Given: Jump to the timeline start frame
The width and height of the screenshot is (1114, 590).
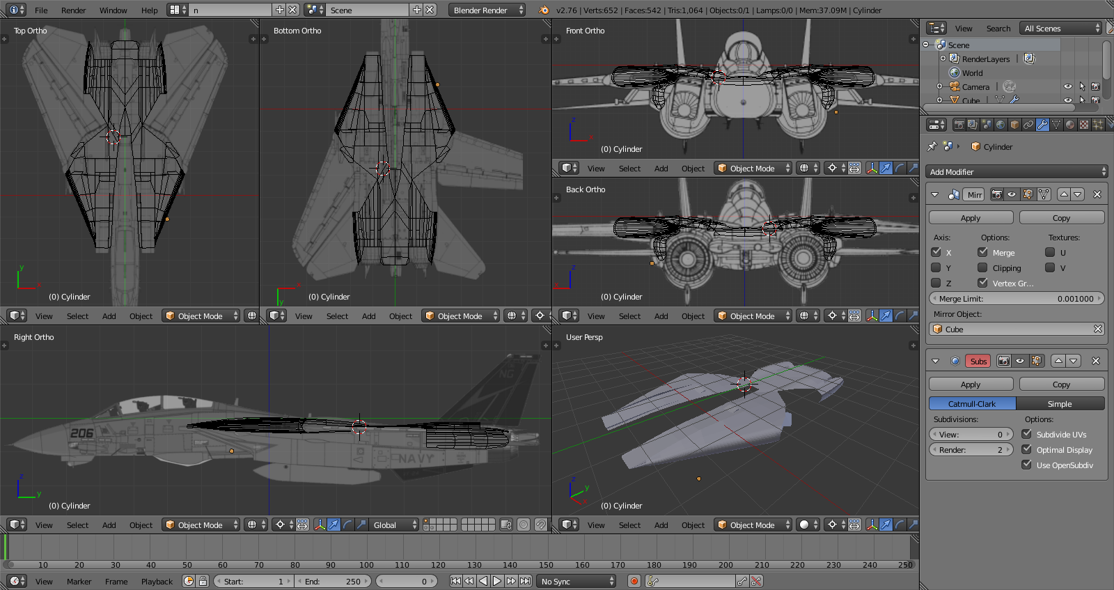Looking at the screenshot, I should [x=455, y=581].
